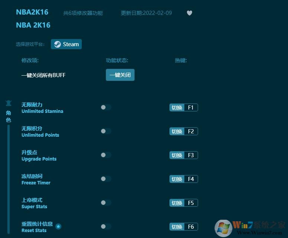Click the 共6项修改器功能 text
Screen dimensions: 288x238
(83, 13)
